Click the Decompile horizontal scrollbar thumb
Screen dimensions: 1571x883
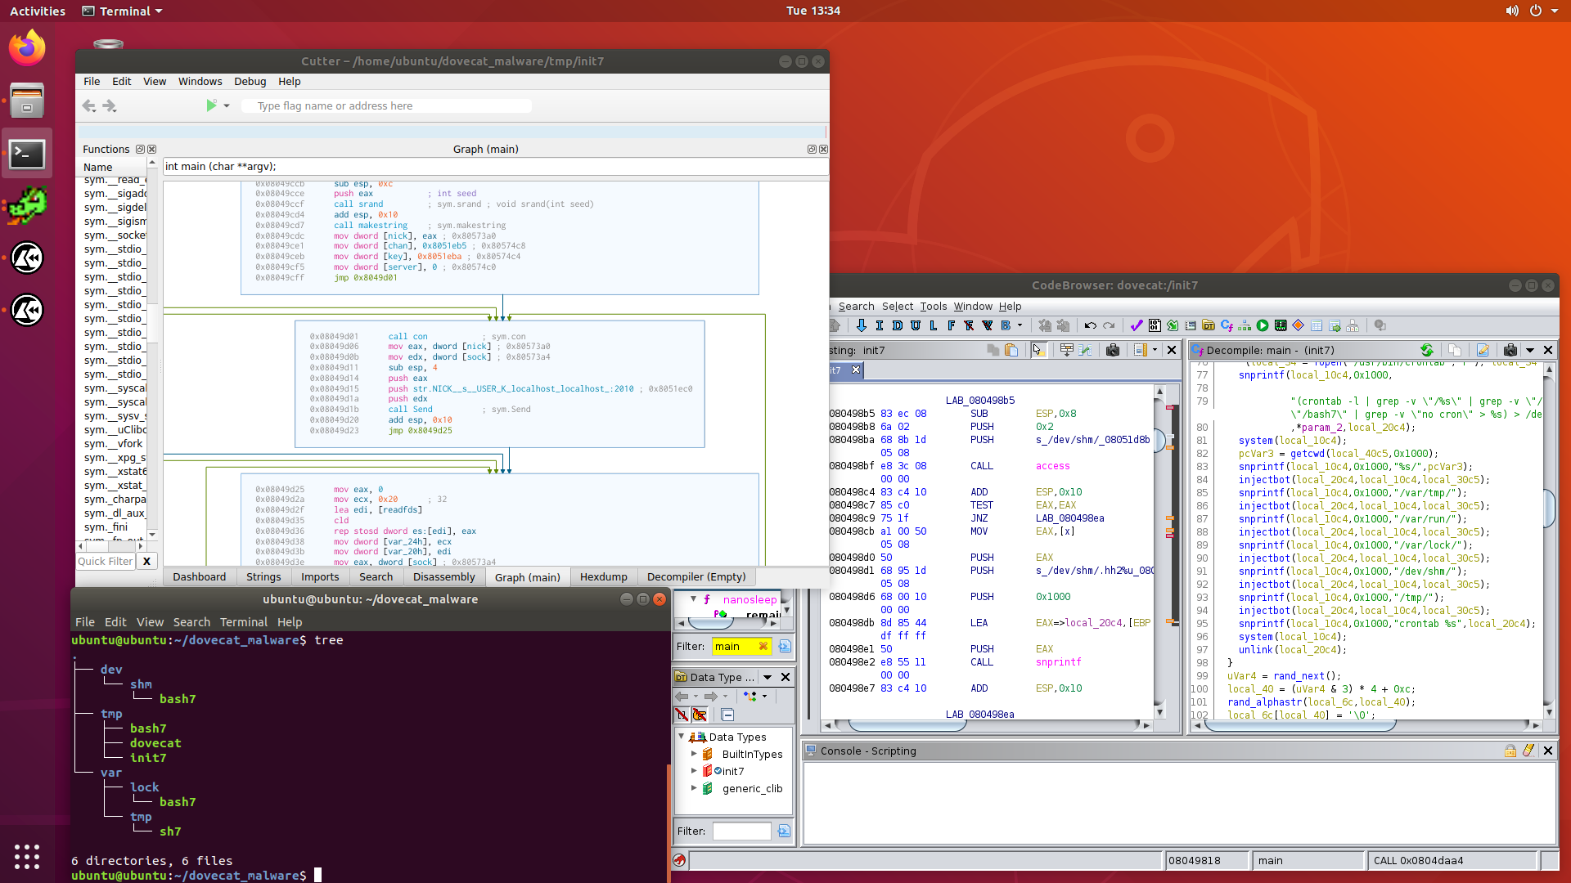pos(1299,725)
